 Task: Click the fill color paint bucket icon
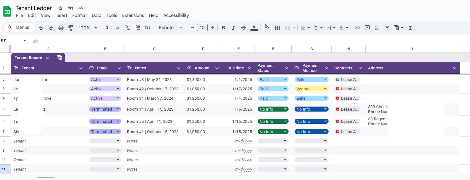[x=266, y=27]
